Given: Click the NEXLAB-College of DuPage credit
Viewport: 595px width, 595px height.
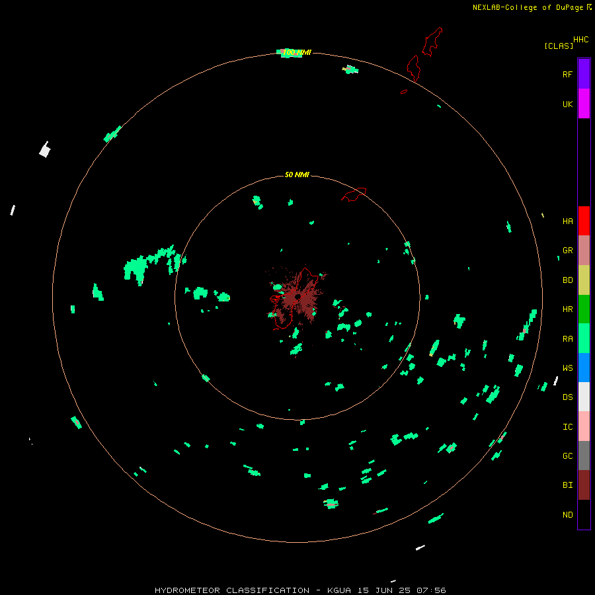Looking at the screenshot, I should click(532, 7).
